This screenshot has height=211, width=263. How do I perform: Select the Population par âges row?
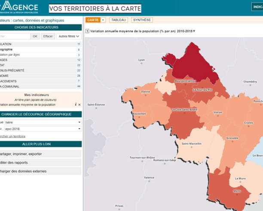(41, 55)
